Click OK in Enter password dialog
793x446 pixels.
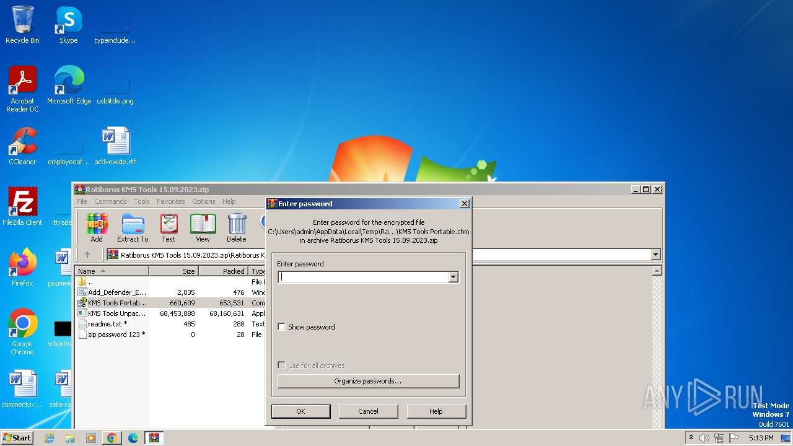tap(300, 411)
